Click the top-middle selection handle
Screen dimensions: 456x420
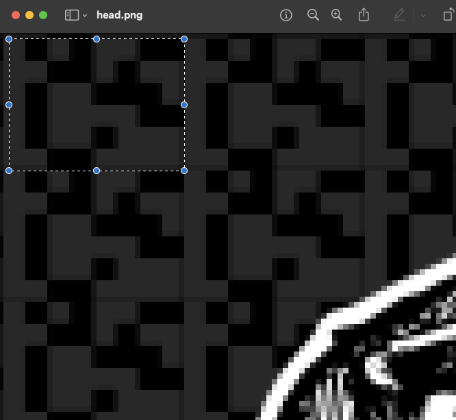(97, 39)
